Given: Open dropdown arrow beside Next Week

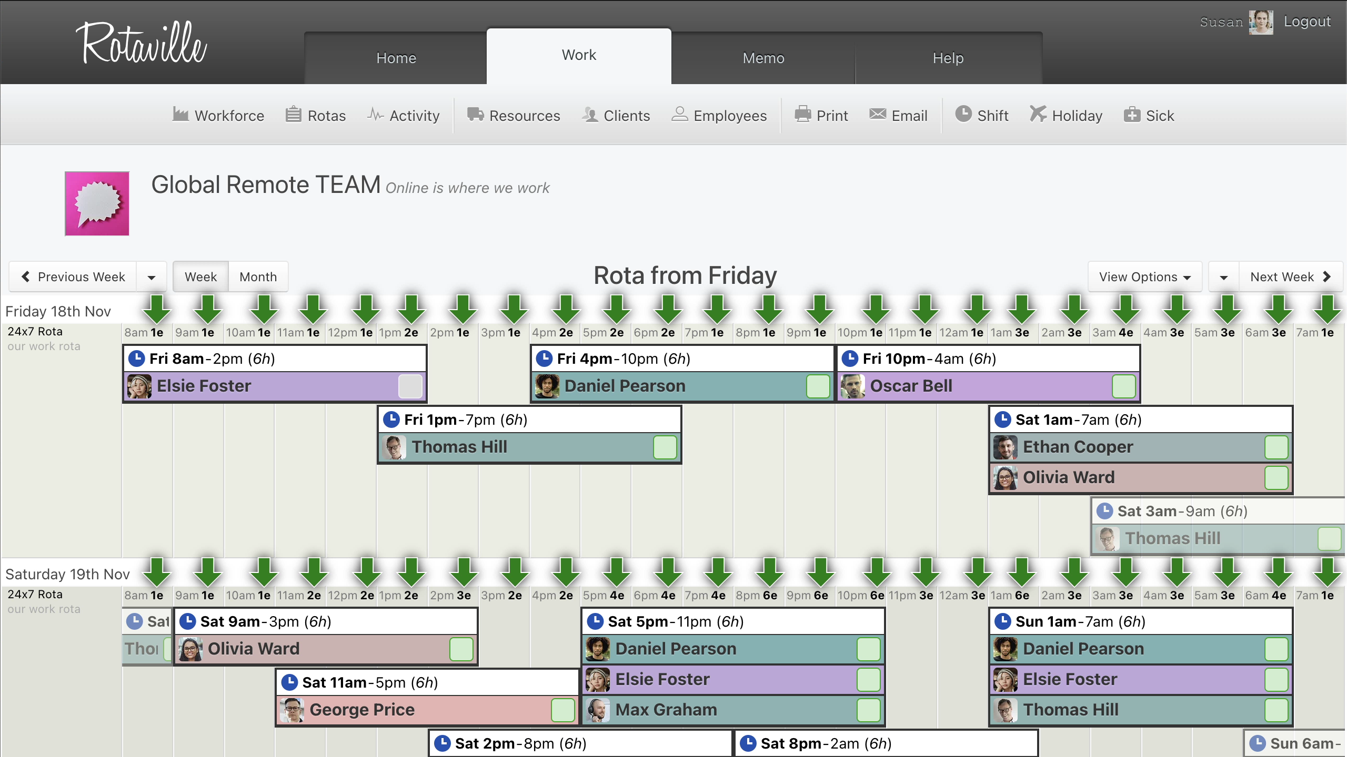Looking at the screenshot, I should [1224, 277].
